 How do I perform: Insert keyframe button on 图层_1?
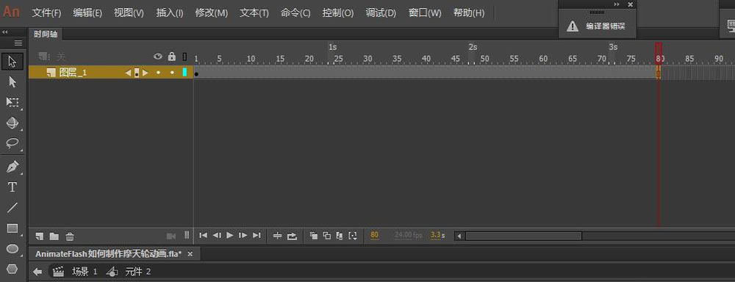point(137,73)
